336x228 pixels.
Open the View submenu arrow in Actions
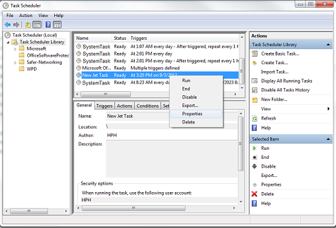328,109
